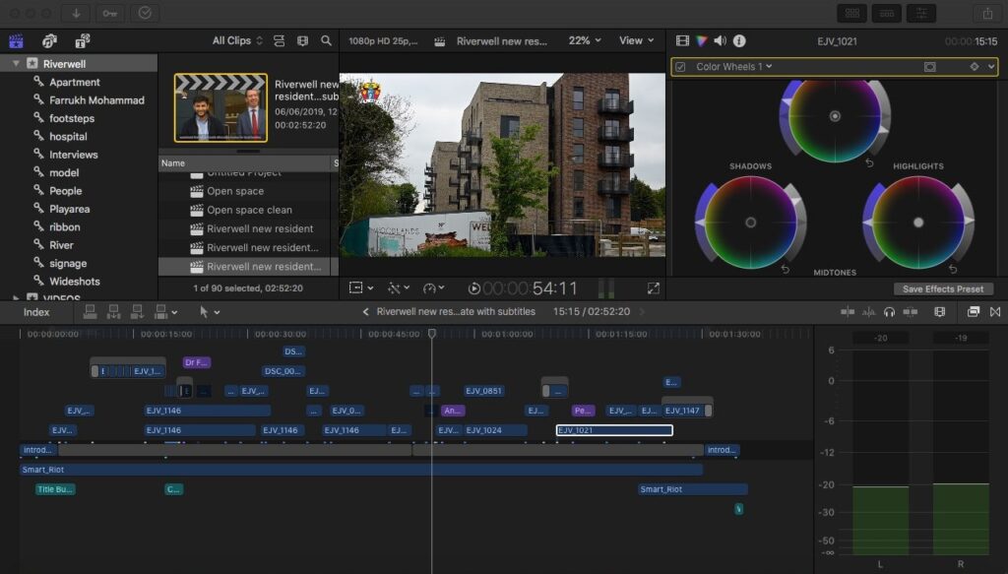Select the Apartment keyword collection
This screenshot has width=1008, height=574.
click(x=74, y=83)
